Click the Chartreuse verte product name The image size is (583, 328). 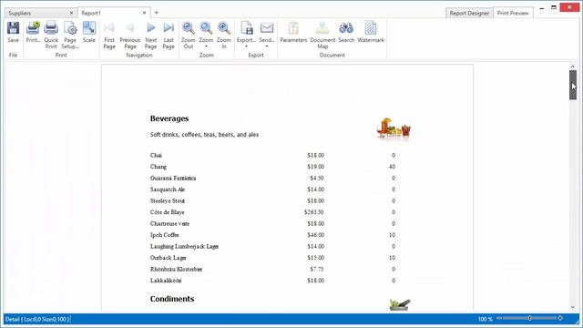coord(169,224)
